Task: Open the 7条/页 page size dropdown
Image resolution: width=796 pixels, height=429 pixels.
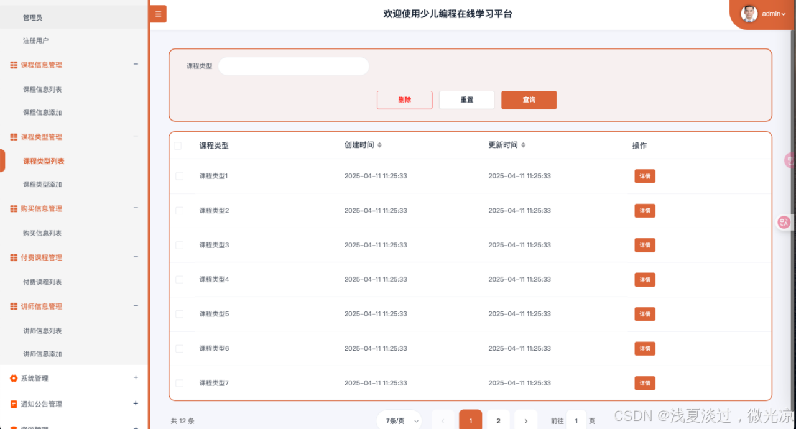Action: click(399, 420)
